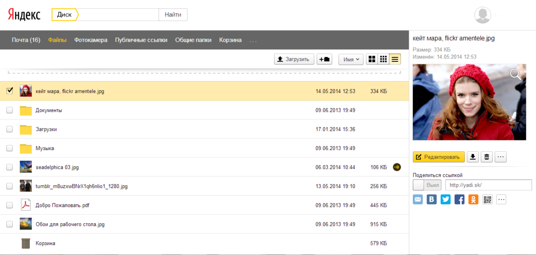Image resolution: width=536 pixels, height=255 pixels.
Task: Check the tumblr_m8uzxw file checkbox
Action: click(10, 186)
